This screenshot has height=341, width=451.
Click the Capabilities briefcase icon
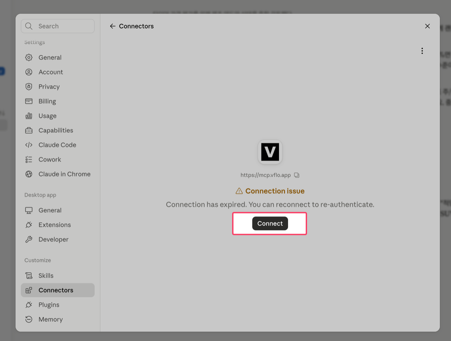(29, 130)
